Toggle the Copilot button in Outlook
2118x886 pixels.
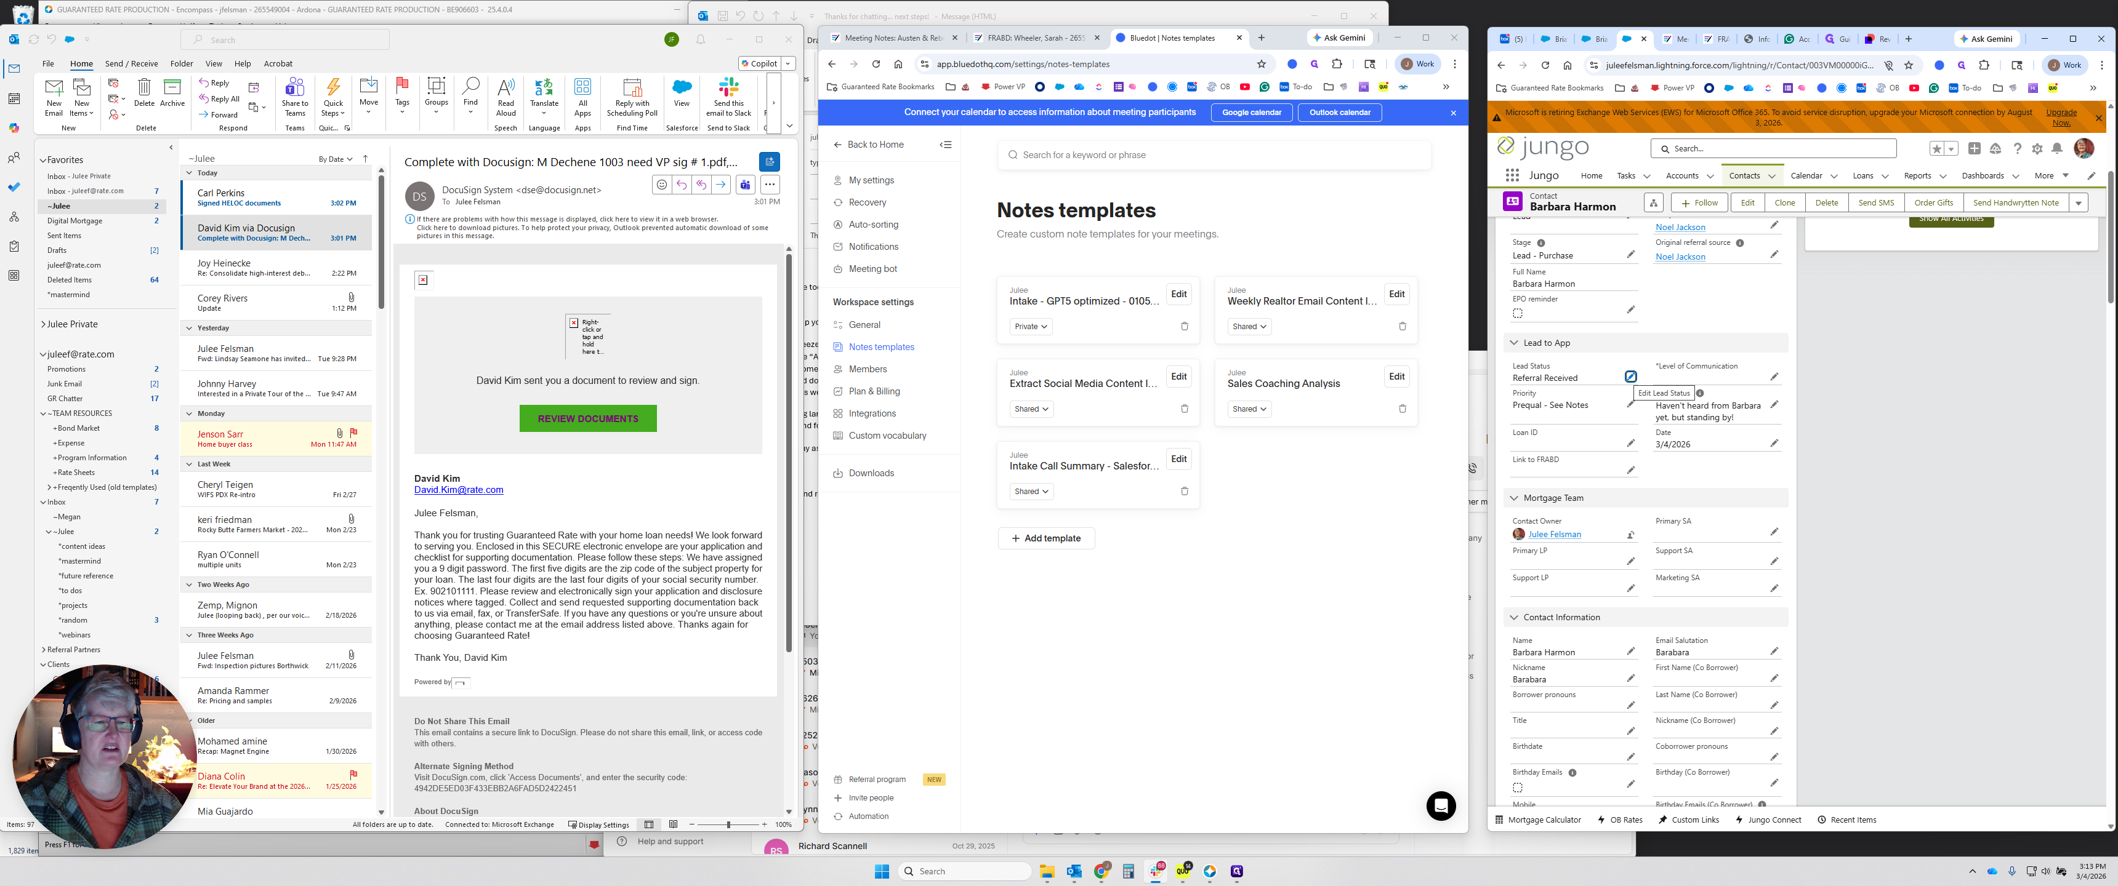[759, 63]
